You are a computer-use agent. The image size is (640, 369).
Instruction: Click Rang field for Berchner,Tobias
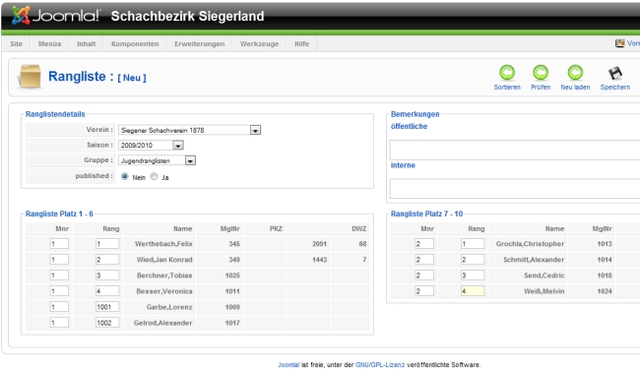[x=107, y=276]
